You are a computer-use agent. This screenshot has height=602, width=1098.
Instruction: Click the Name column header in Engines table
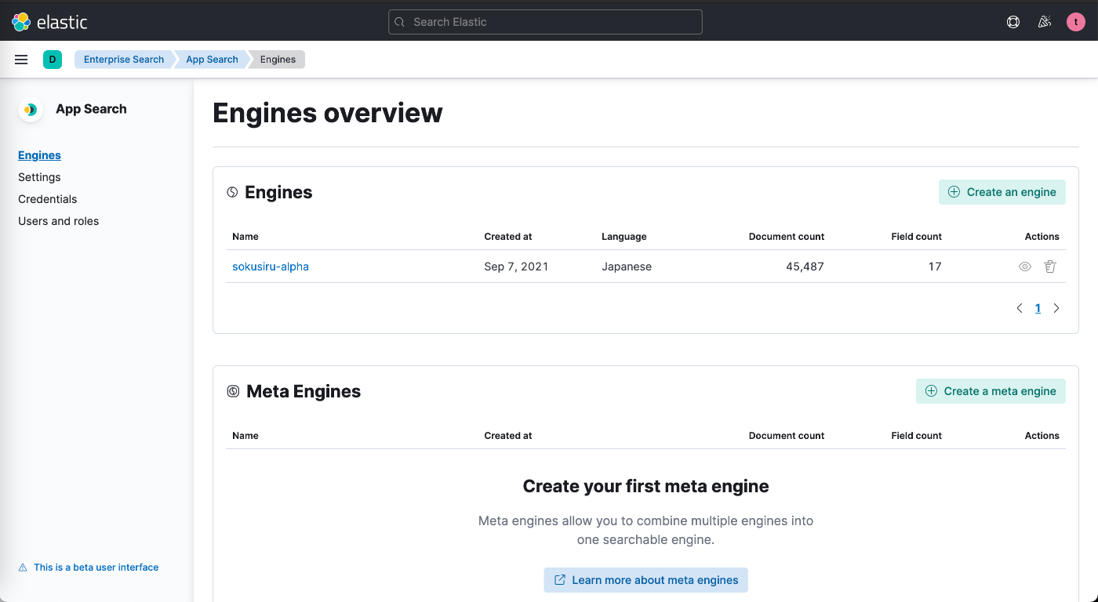pos(245,237)
